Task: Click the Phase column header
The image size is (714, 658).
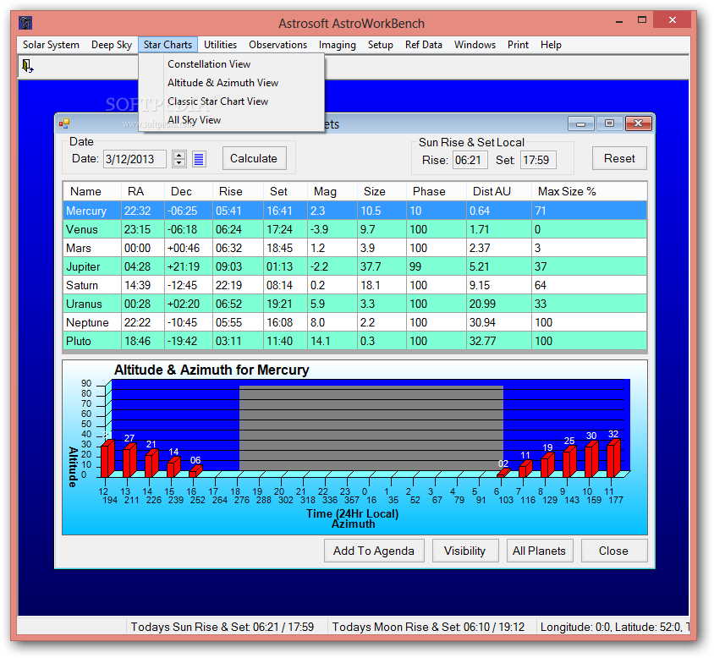Action: pyautogui.click(x=437, y=191)
